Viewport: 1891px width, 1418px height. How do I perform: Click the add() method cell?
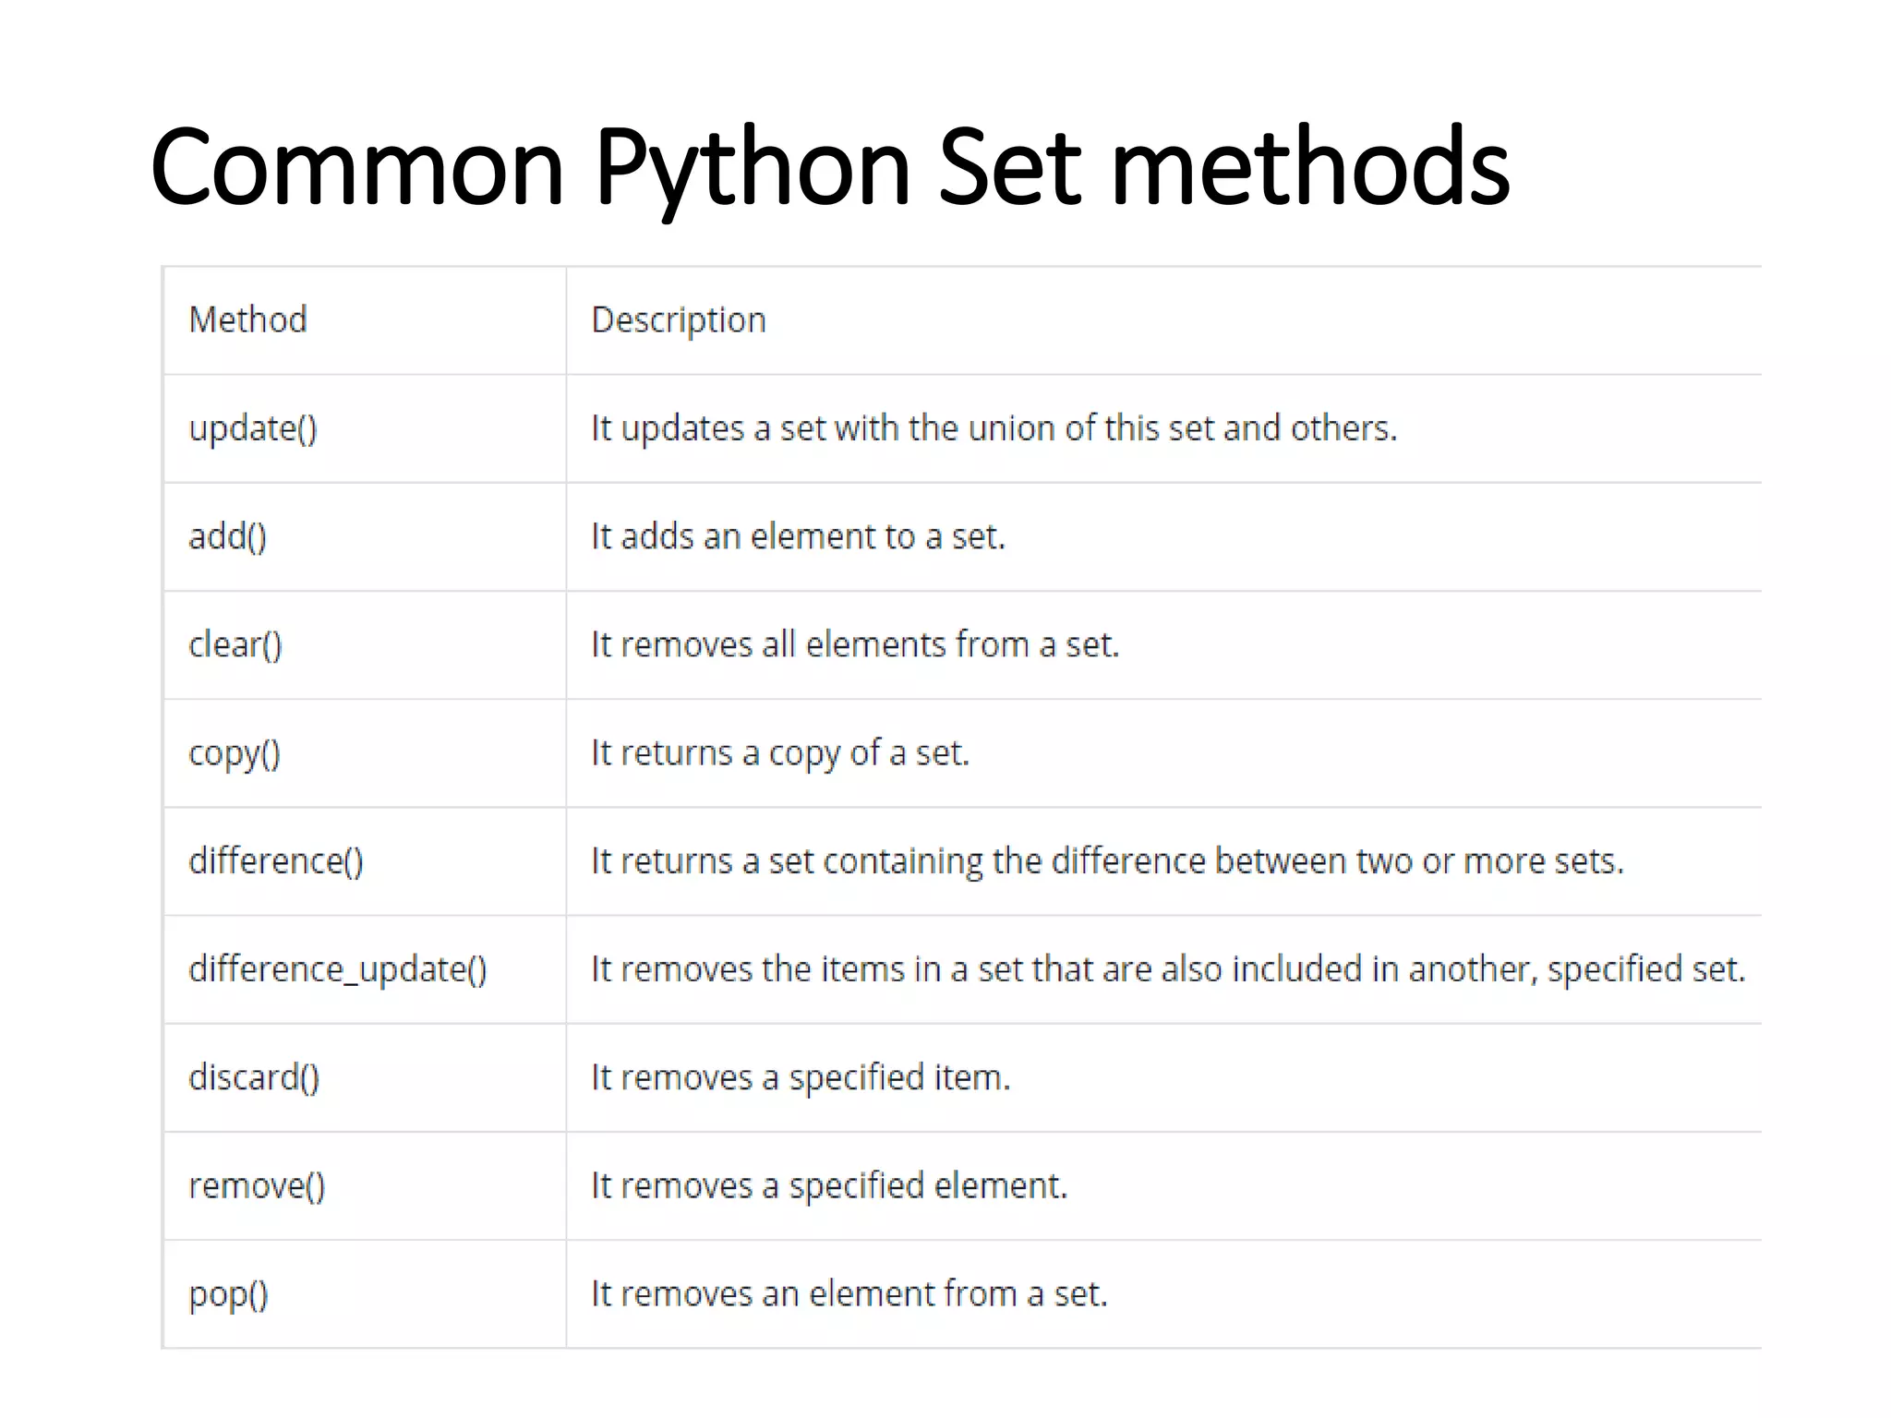(228, 536)
